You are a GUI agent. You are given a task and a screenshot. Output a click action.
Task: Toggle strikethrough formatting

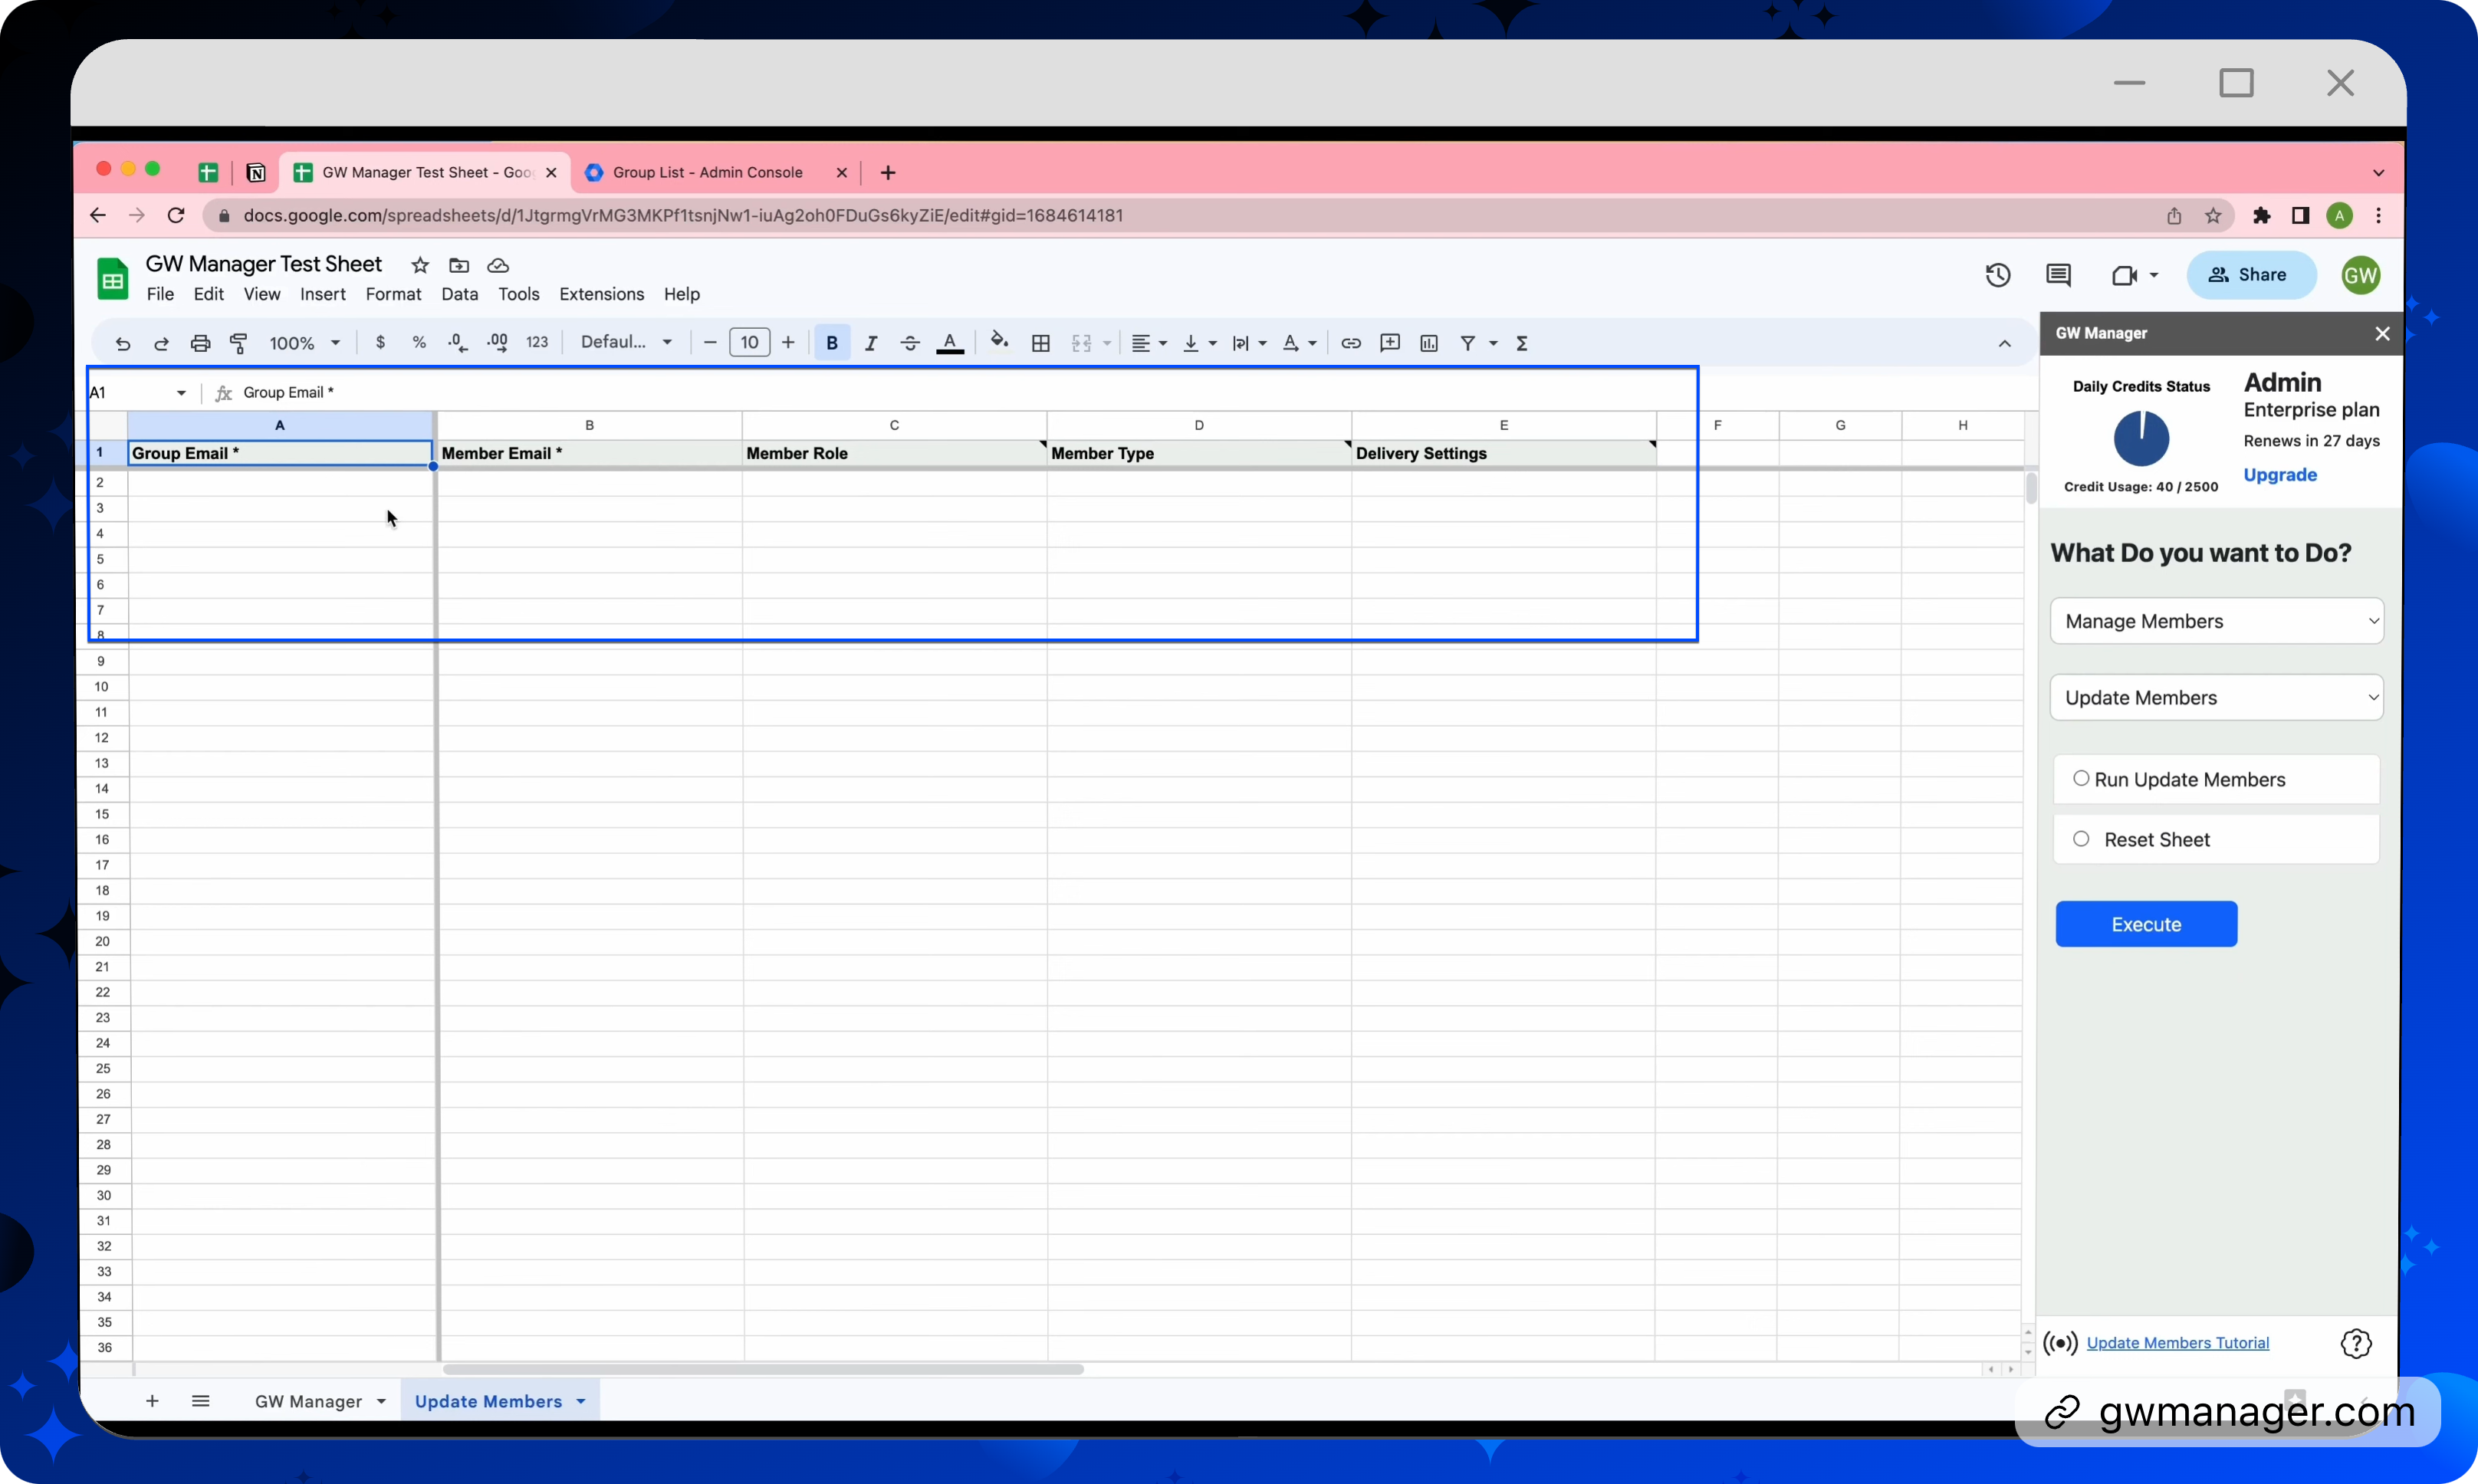coord(909,342)
